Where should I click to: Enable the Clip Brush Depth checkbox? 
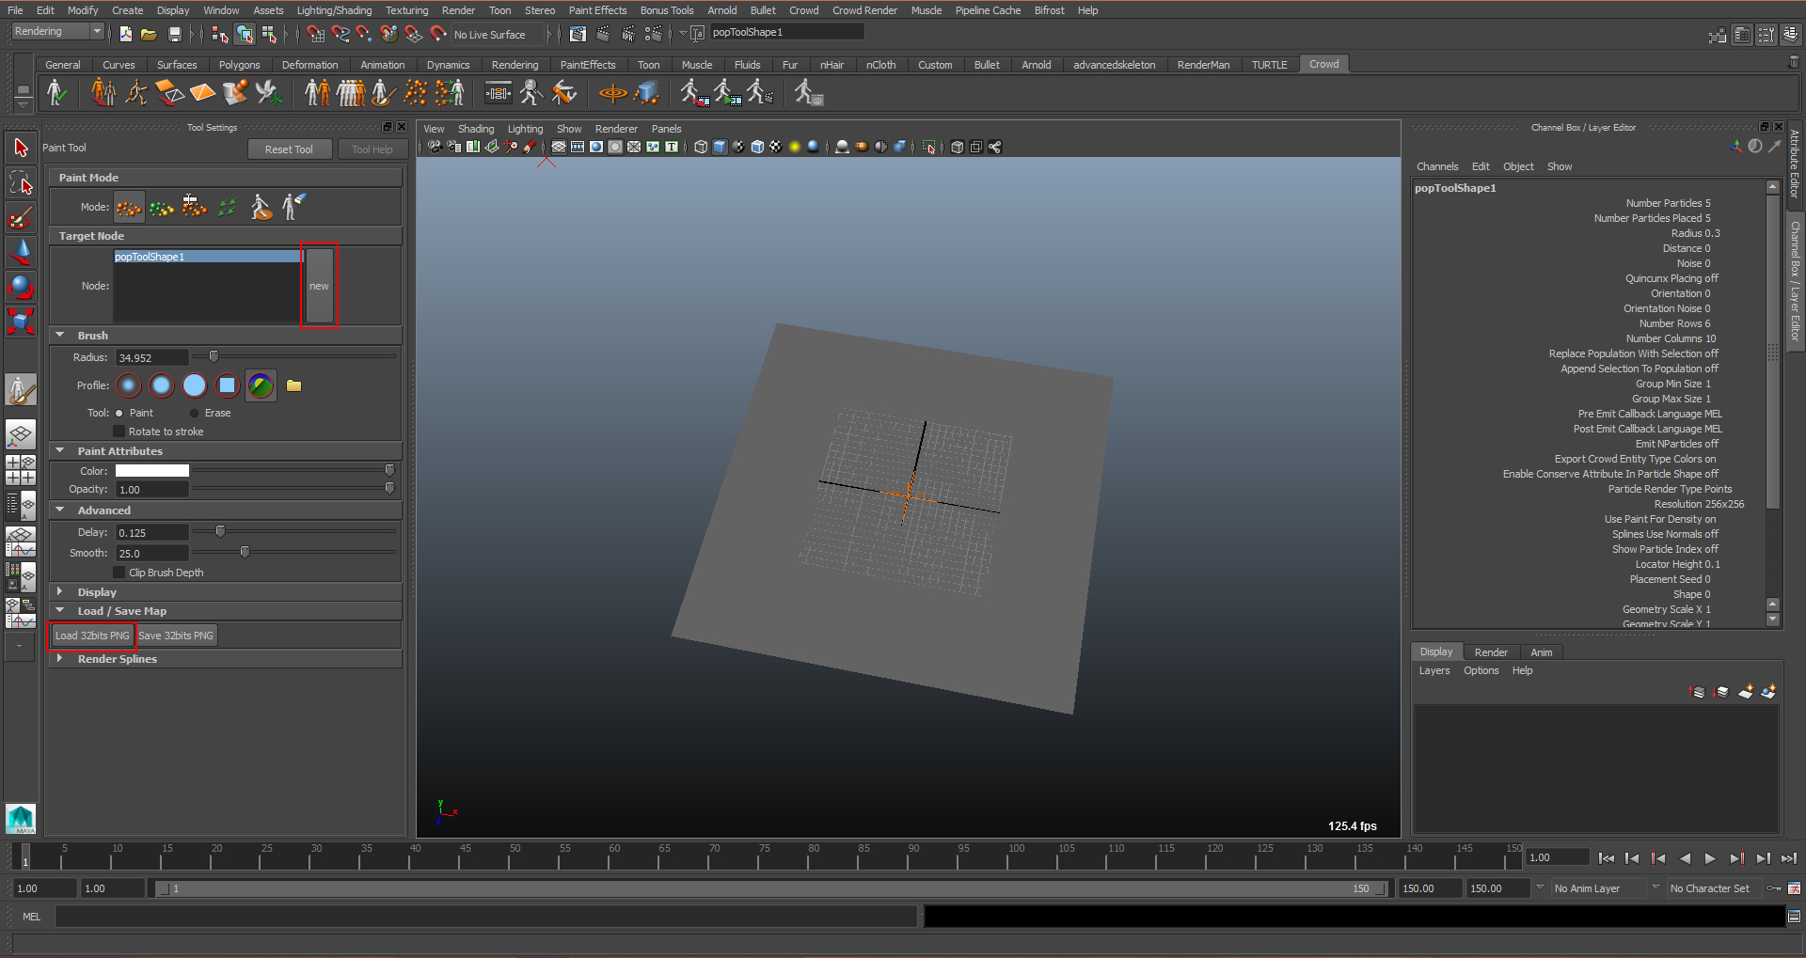coord(119,573)
